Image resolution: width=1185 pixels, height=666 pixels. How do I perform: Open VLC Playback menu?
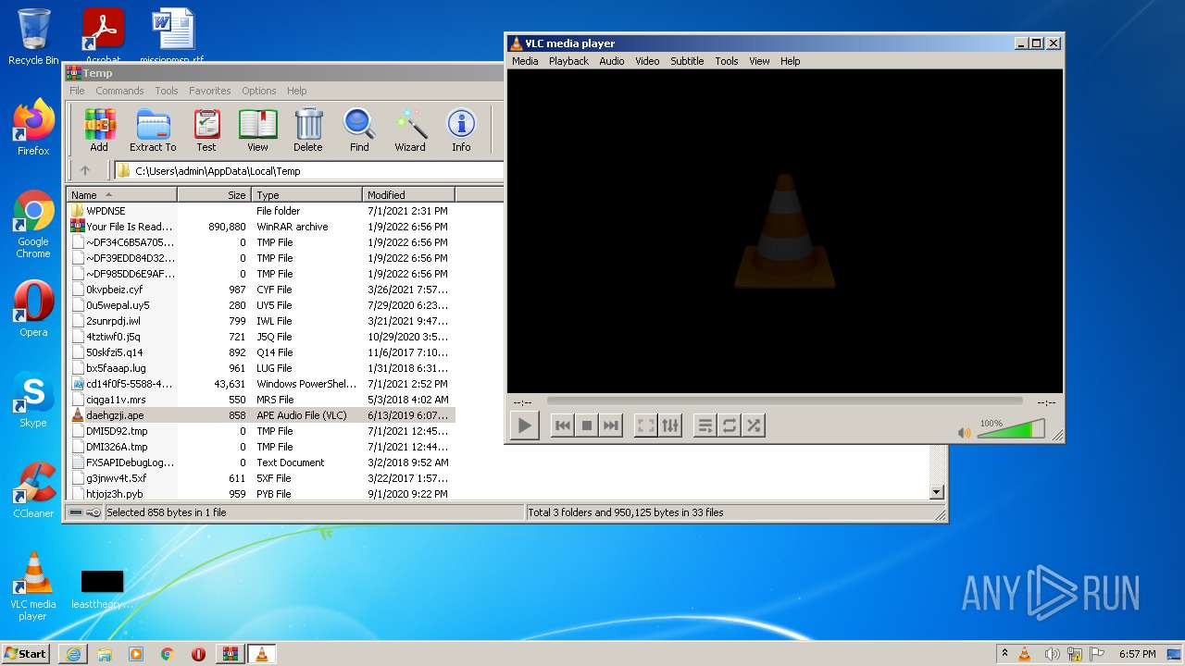568,61
